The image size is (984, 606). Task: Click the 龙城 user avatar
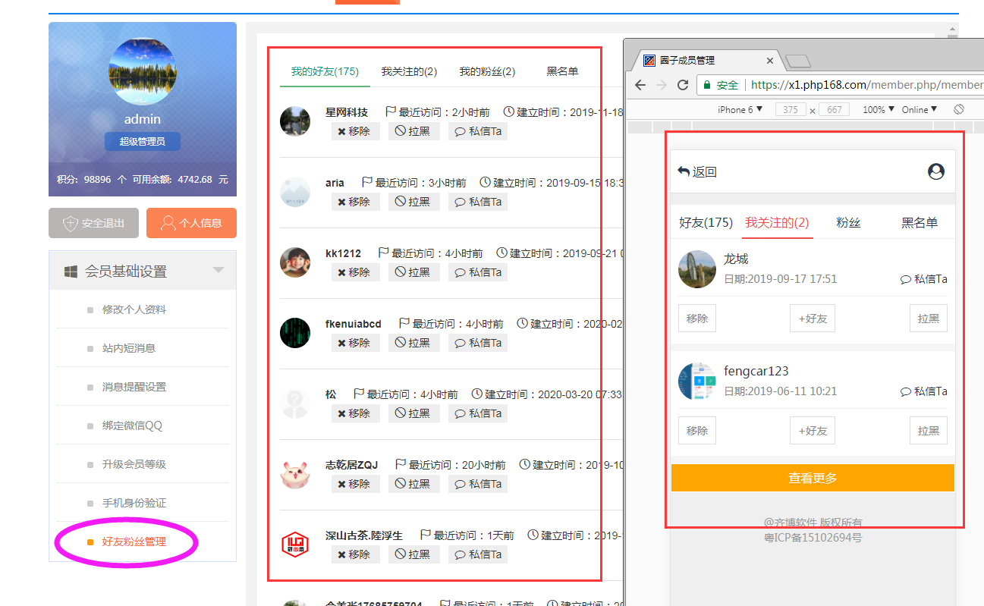coord(696,269)
